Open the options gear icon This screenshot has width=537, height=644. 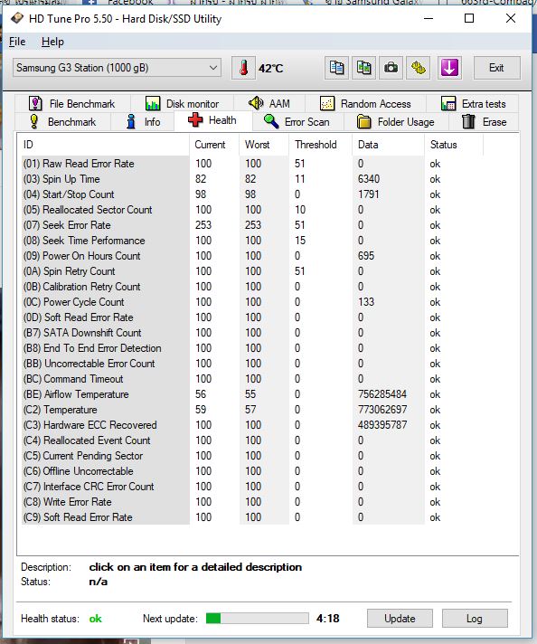pyautogui.click(x=418, y=68)
